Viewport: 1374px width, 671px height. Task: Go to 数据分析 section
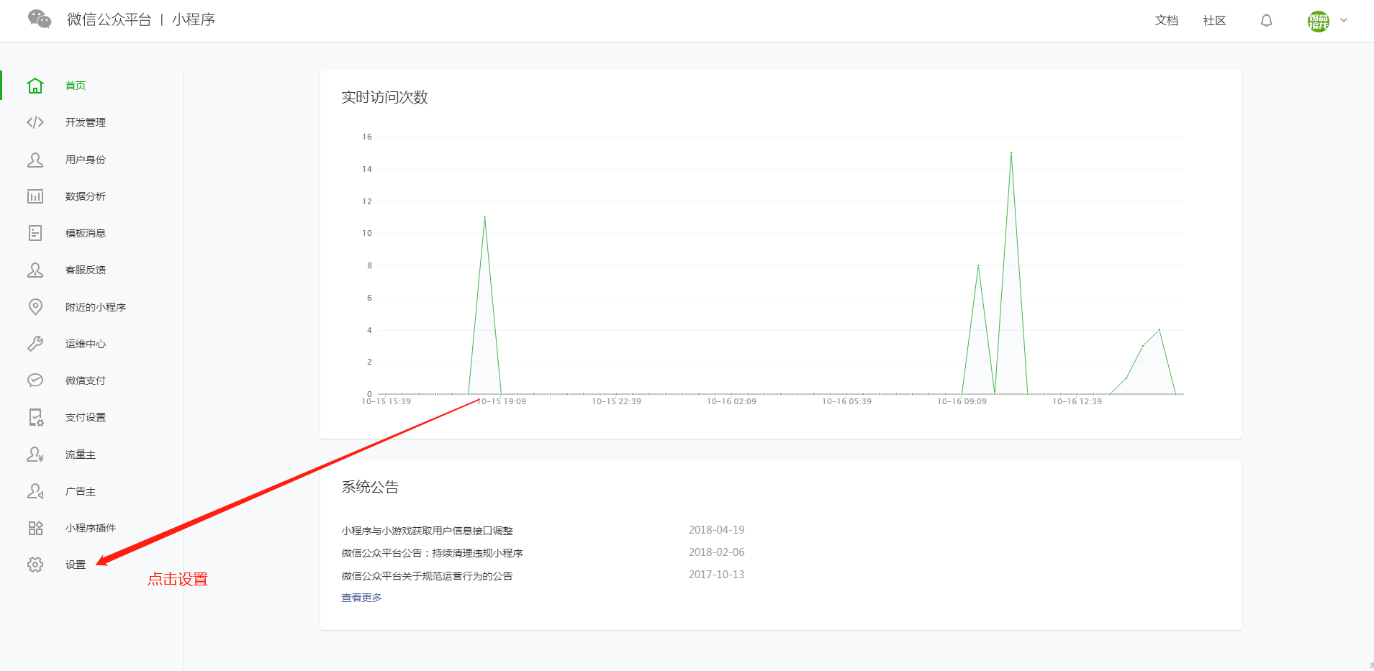click(x=86, y=196)
